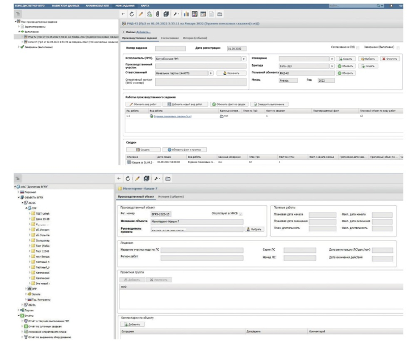Click the refresh icon in the upper toolbar

[x=132, y=14]
